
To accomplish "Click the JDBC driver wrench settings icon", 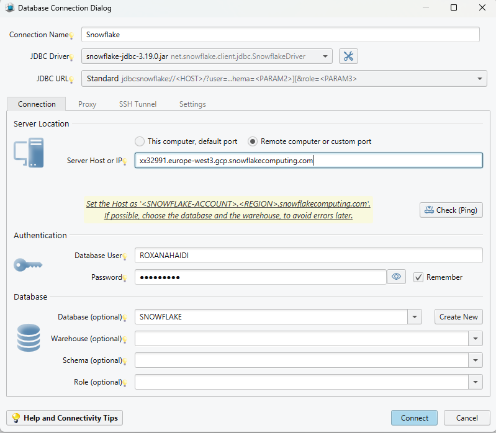I will point(348,56).
